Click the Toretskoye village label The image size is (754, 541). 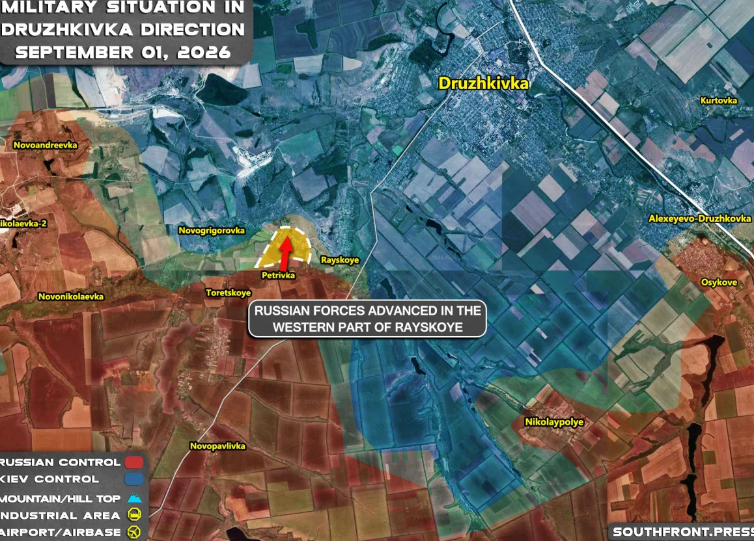229,293
